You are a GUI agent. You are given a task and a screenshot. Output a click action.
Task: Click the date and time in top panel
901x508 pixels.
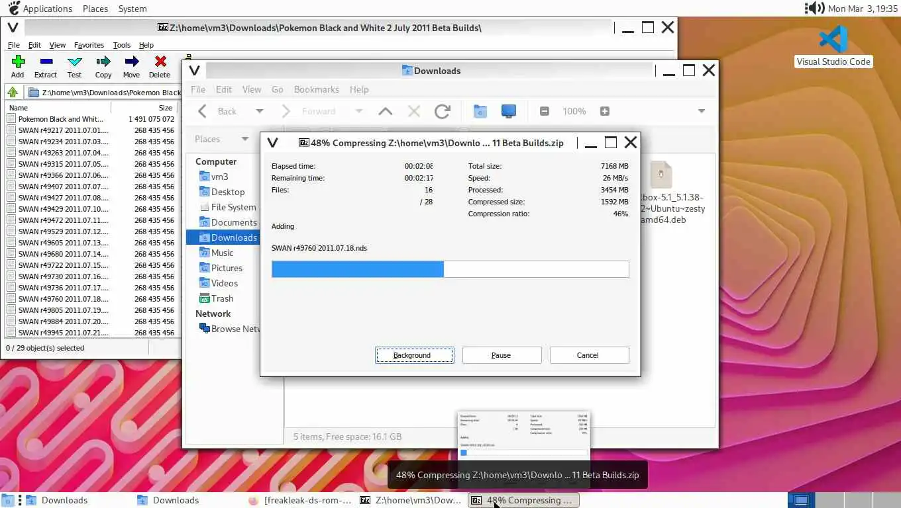(863, 9)
